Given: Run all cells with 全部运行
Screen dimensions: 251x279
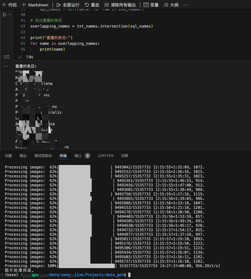Looking at the screenshot, I should [x=68, y=5].
